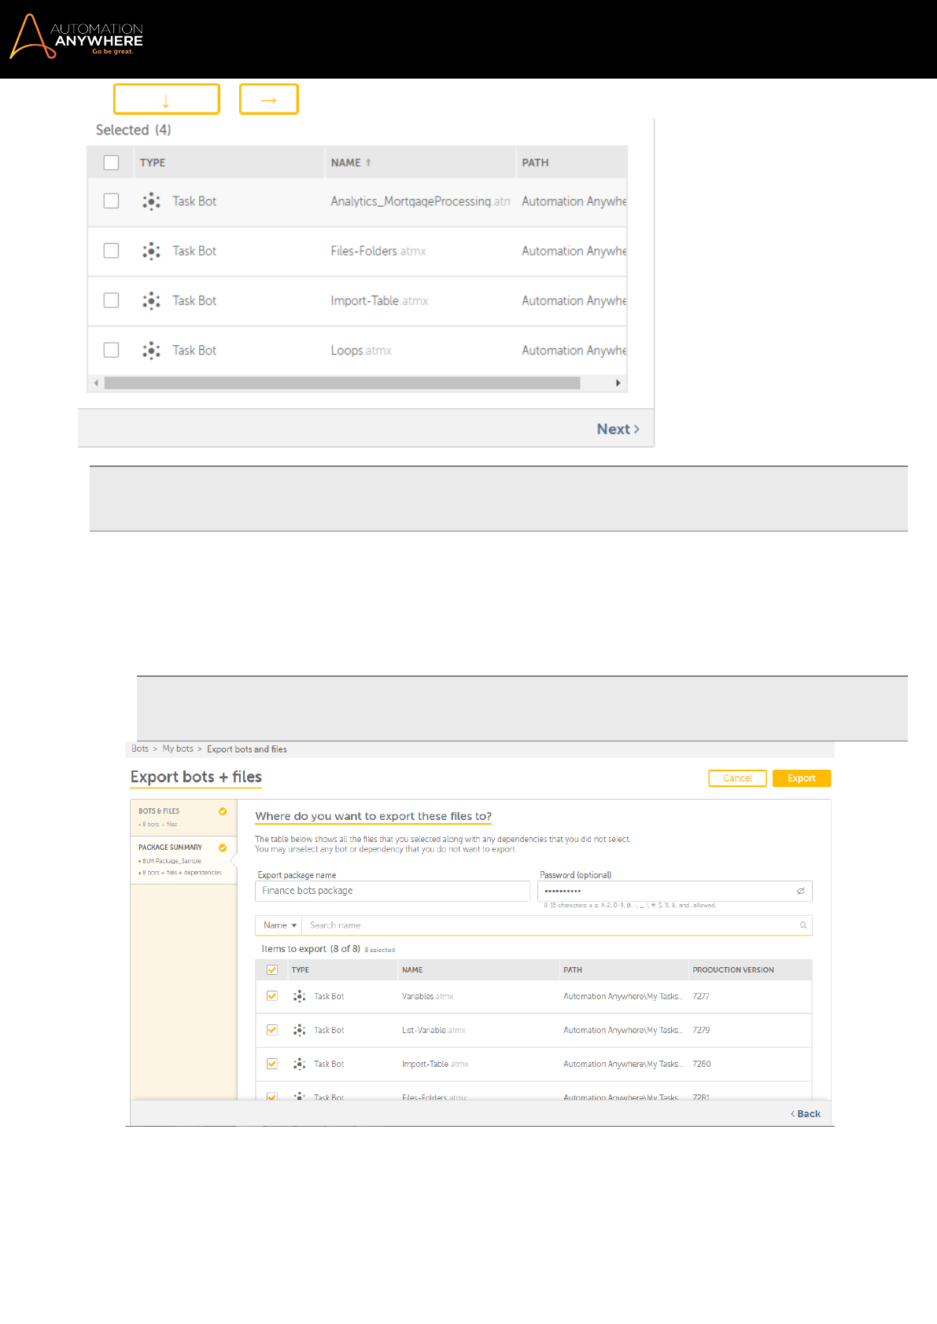937x1324 pixels.
Task: Uncheck the select-all checkbox in Items to export
Action: click(272, 970)
